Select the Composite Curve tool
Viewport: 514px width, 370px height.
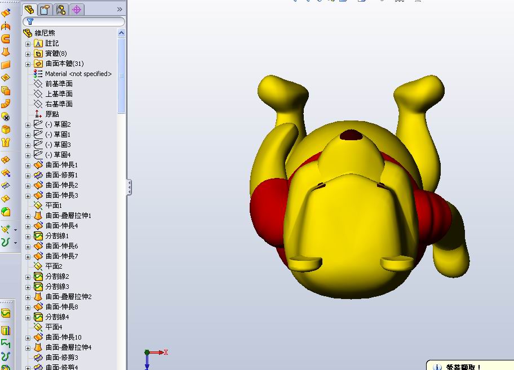point(6,344)
